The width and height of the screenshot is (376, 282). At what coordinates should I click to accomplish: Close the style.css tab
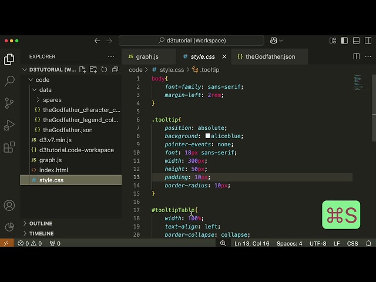[x=224, y=56]
